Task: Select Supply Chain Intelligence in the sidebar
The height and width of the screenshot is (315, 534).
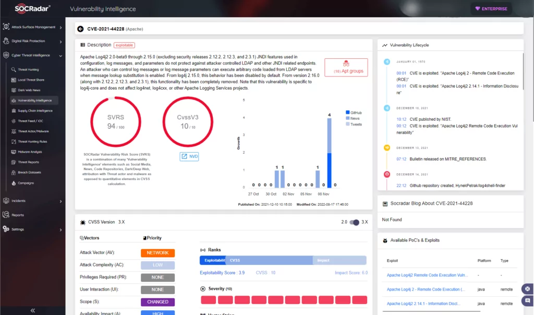Action: [x=35, y=110]
